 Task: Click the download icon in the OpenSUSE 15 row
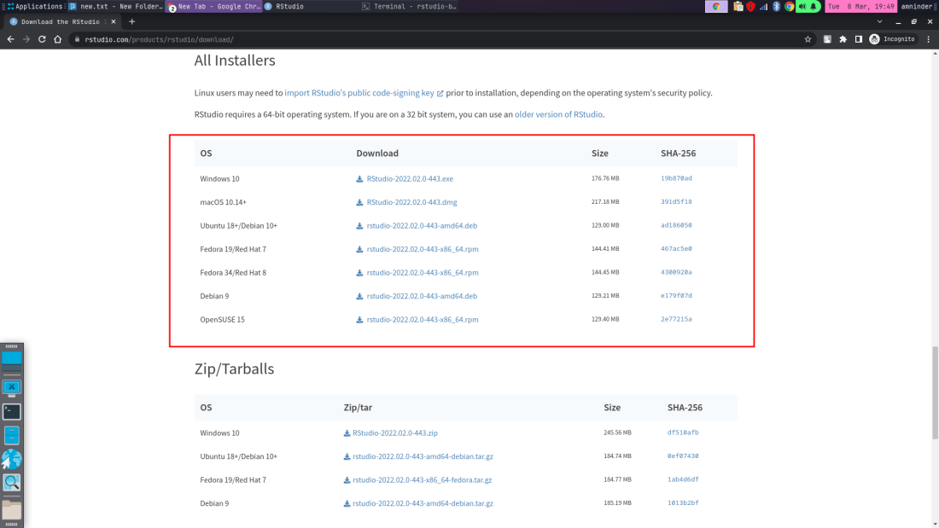tap(359, 320)
